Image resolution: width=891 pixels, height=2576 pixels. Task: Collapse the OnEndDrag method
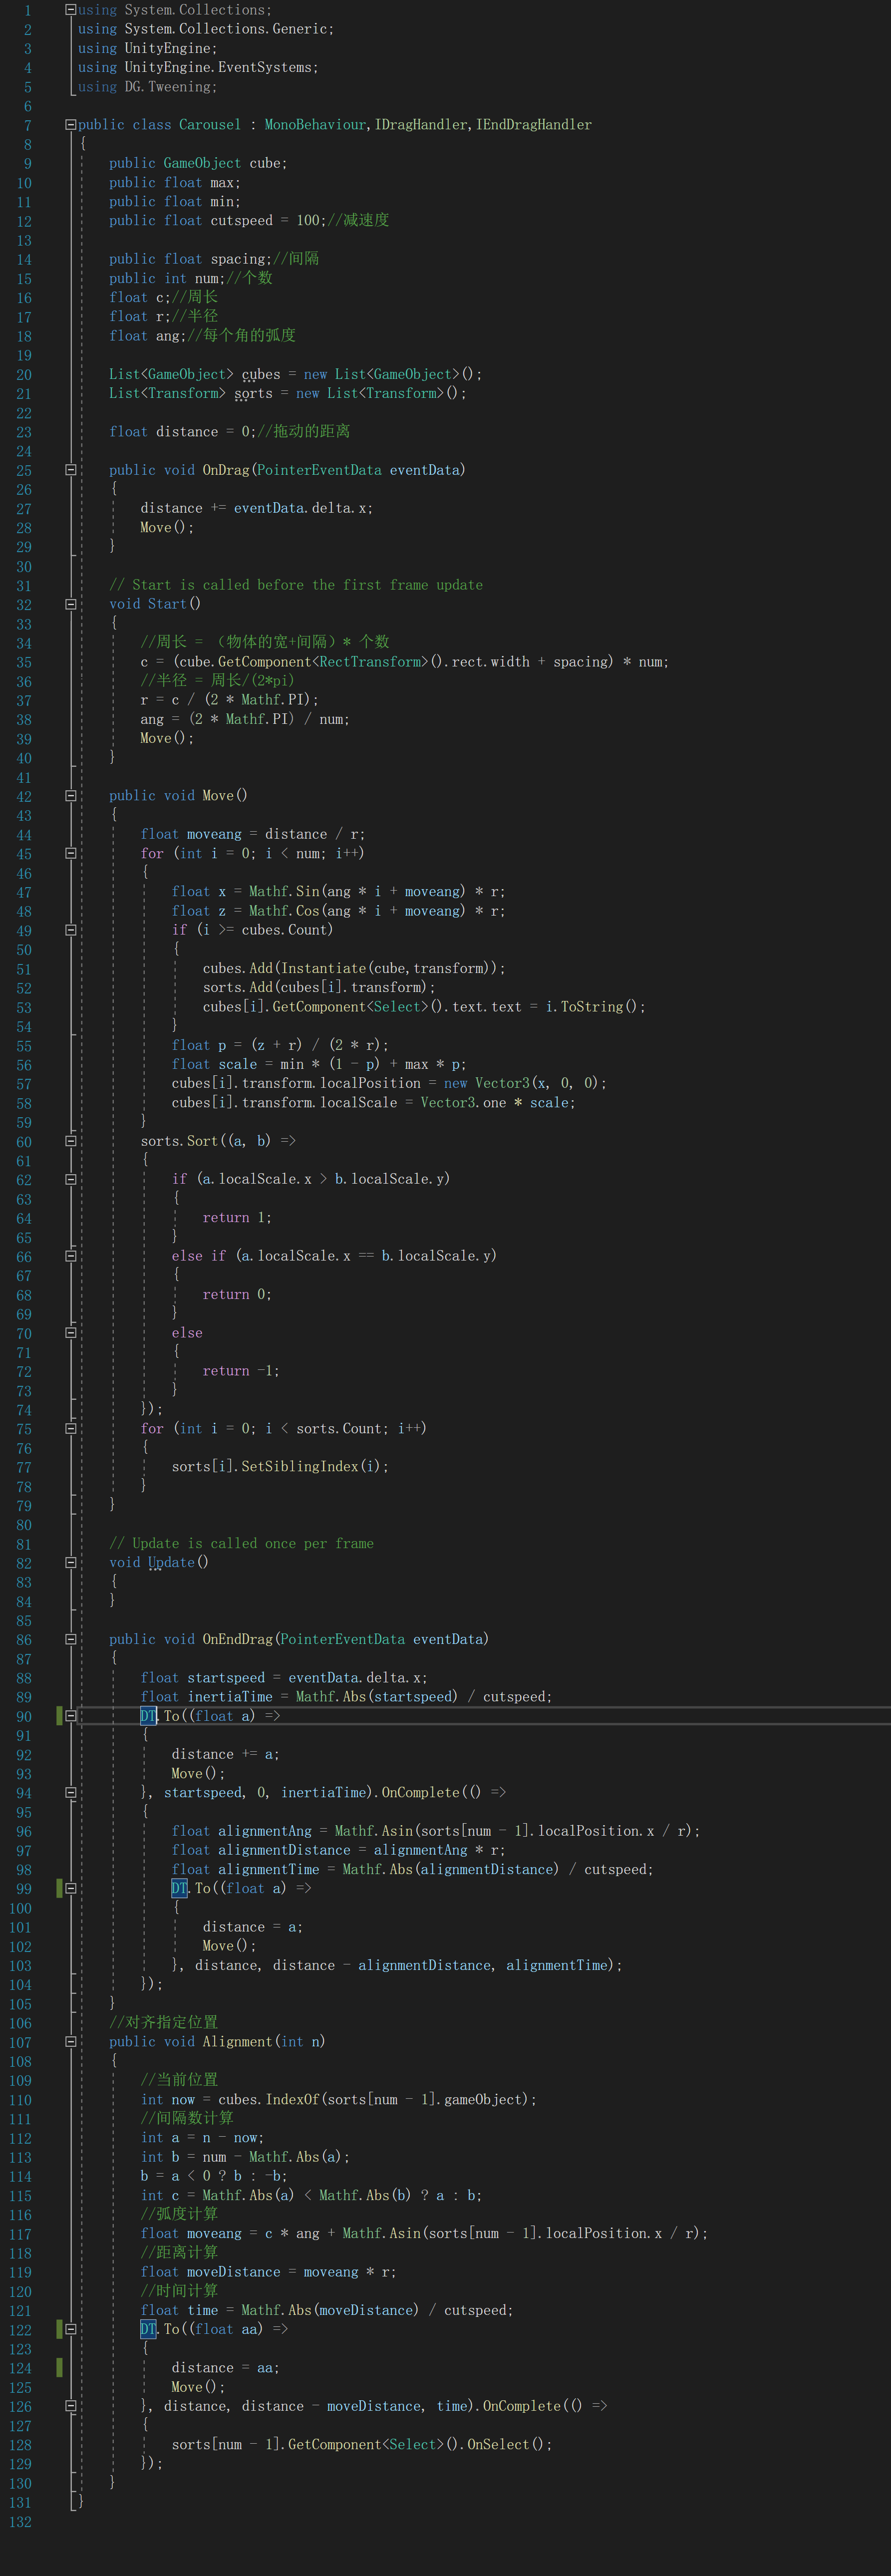pyautogui.click(x=71, y=1640)
